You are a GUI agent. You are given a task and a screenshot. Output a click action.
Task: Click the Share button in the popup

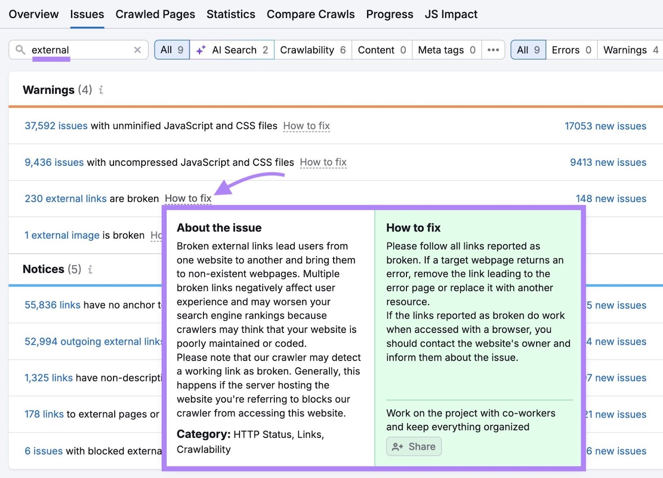tap(414, 446)
